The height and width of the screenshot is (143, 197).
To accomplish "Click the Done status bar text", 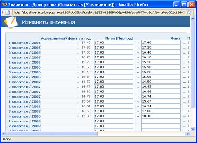I will (7, 139).
